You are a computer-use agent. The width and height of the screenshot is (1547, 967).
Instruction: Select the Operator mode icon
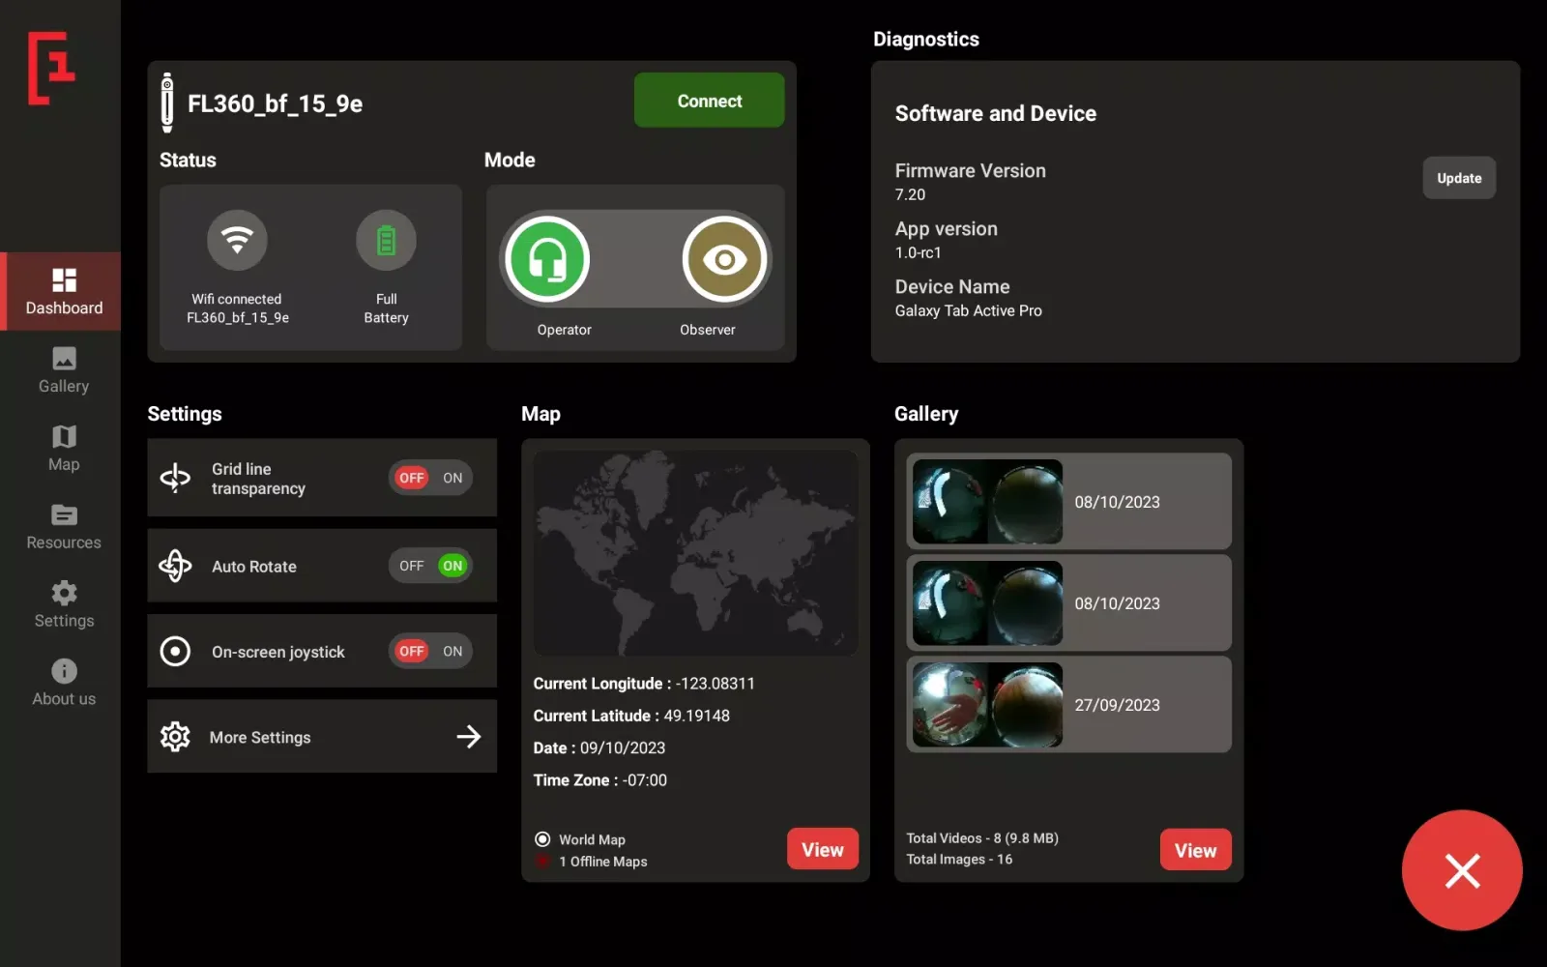[546, 259]
